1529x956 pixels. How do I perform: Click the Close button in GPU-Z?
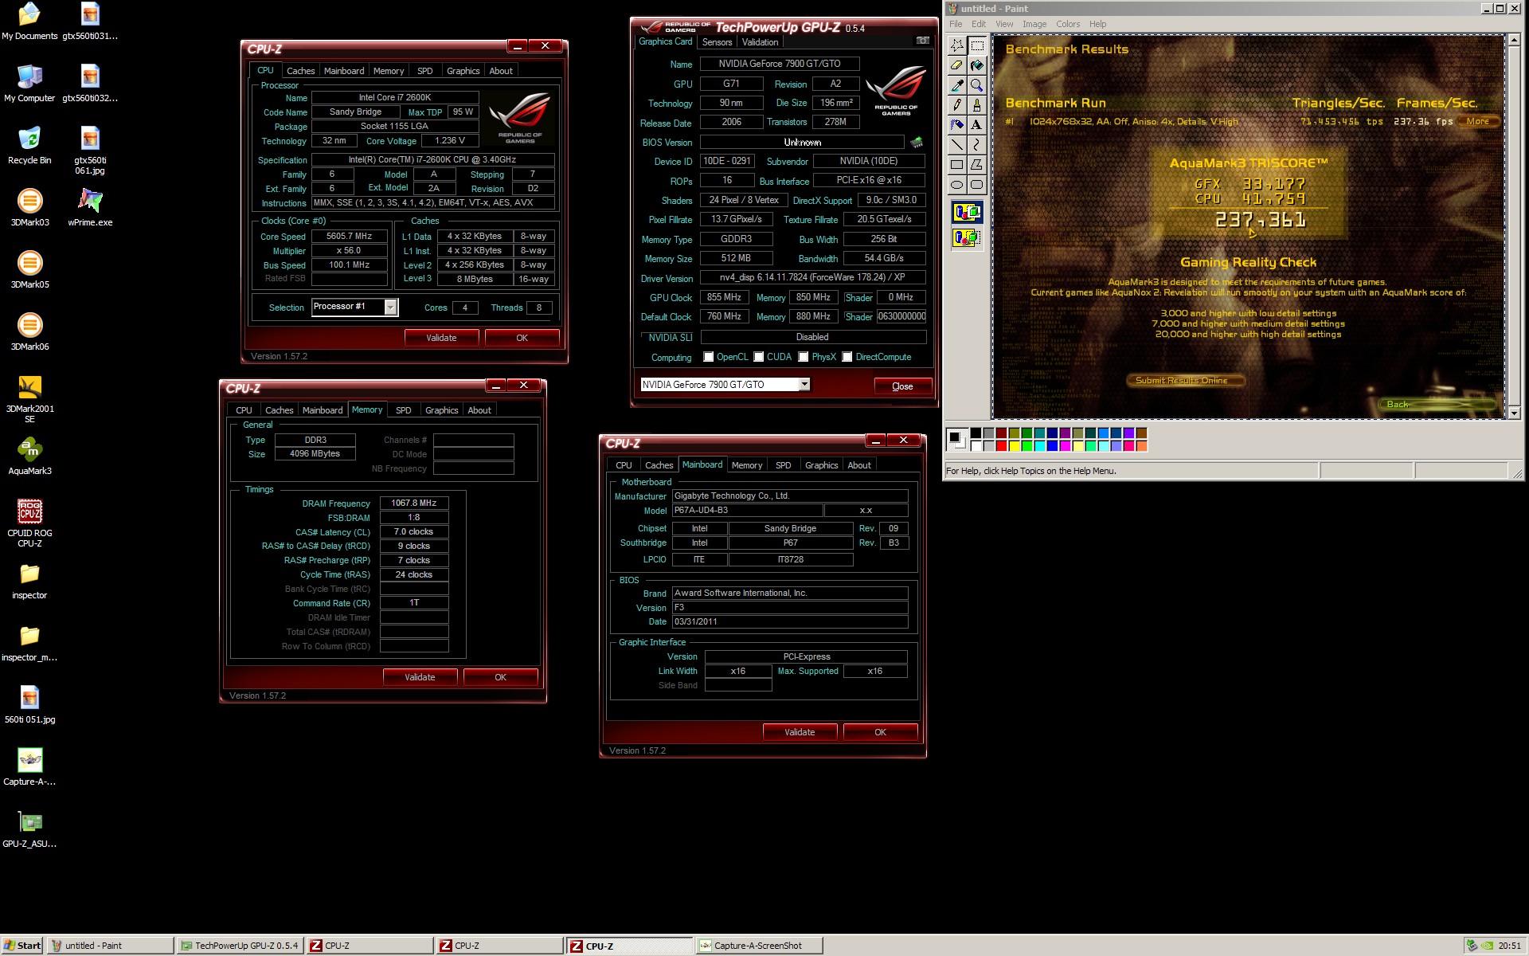902,386
